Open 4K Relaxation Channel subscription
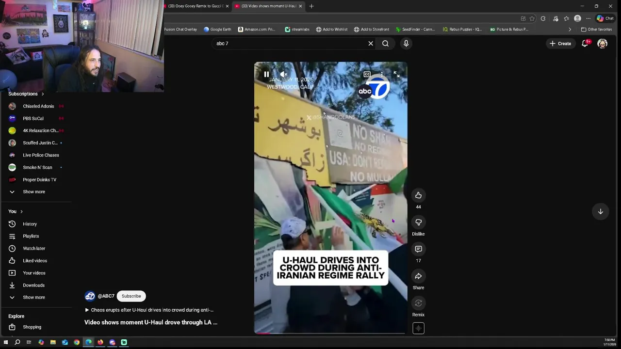This screenshot has height=349, width=621. click(36, 130)
